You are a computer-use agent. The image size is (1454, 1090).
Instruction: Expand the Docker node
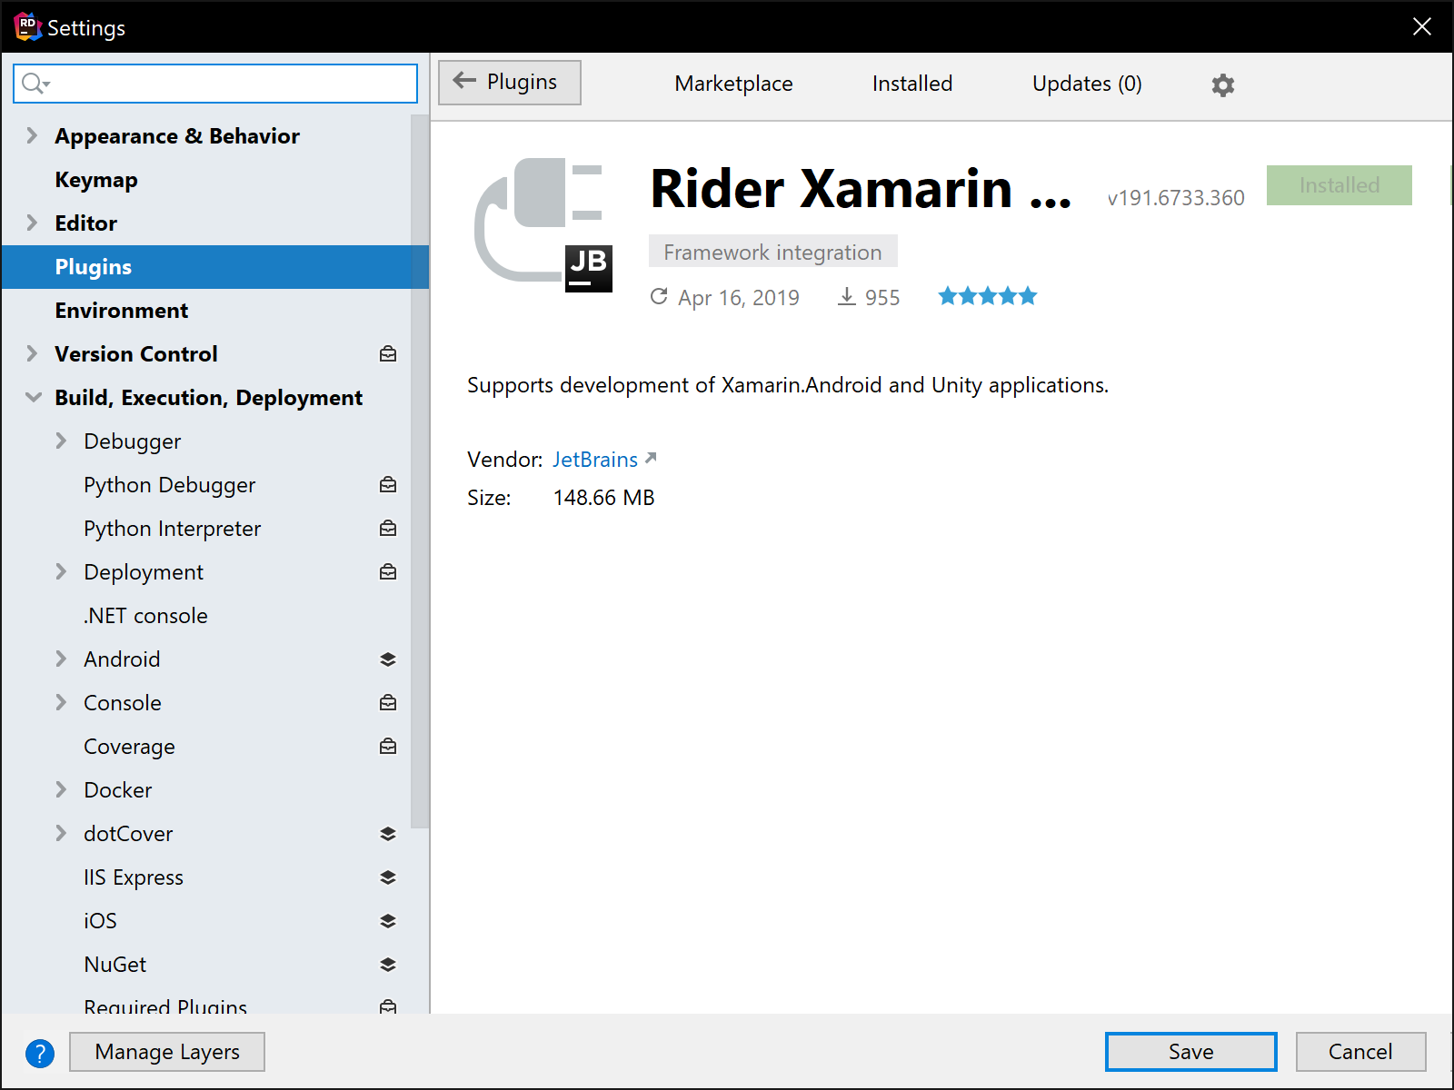61,789
